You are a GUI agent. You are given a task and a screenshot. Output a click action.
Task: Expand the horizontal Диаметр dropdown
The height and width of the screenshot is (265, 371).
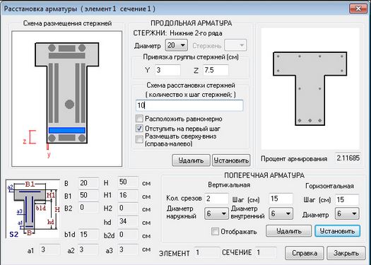347,213
